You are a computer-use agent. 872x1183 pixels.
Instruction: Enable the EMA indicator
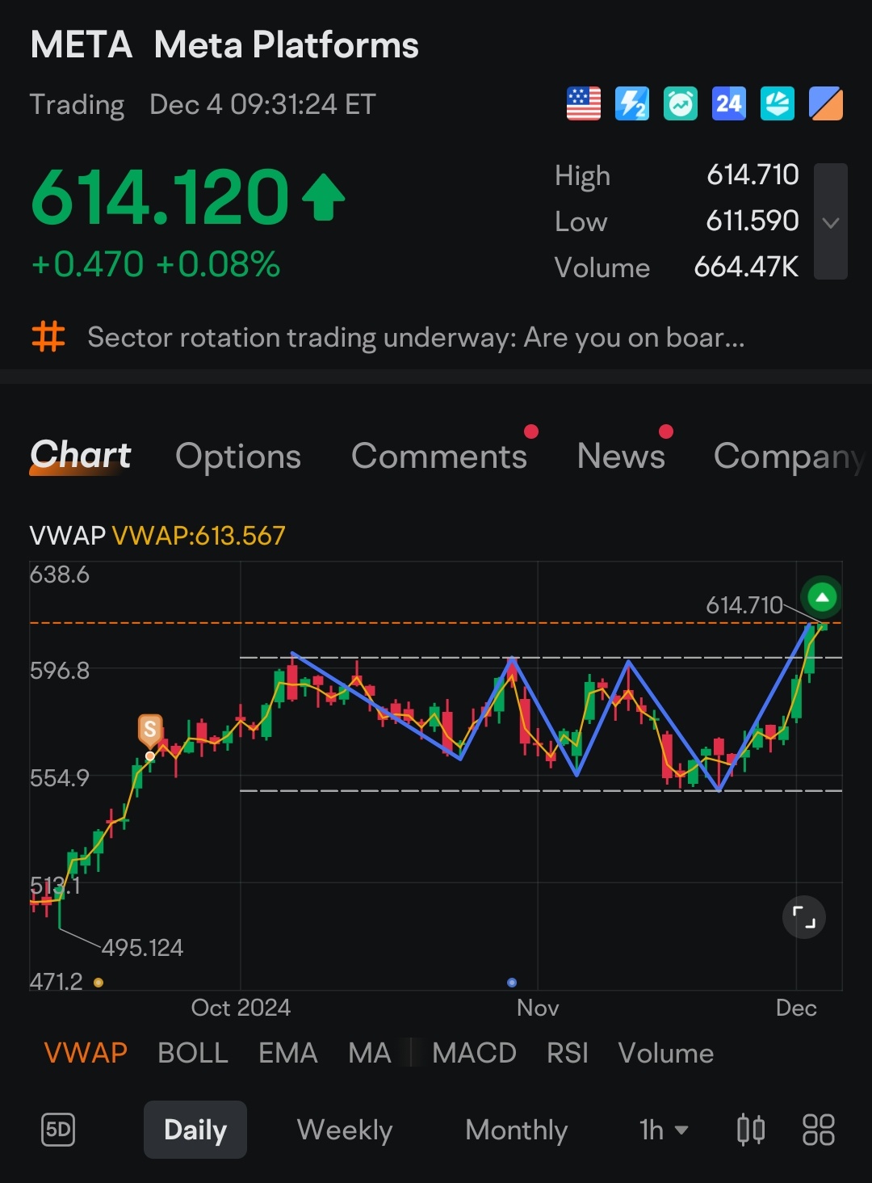(288, 1053)
